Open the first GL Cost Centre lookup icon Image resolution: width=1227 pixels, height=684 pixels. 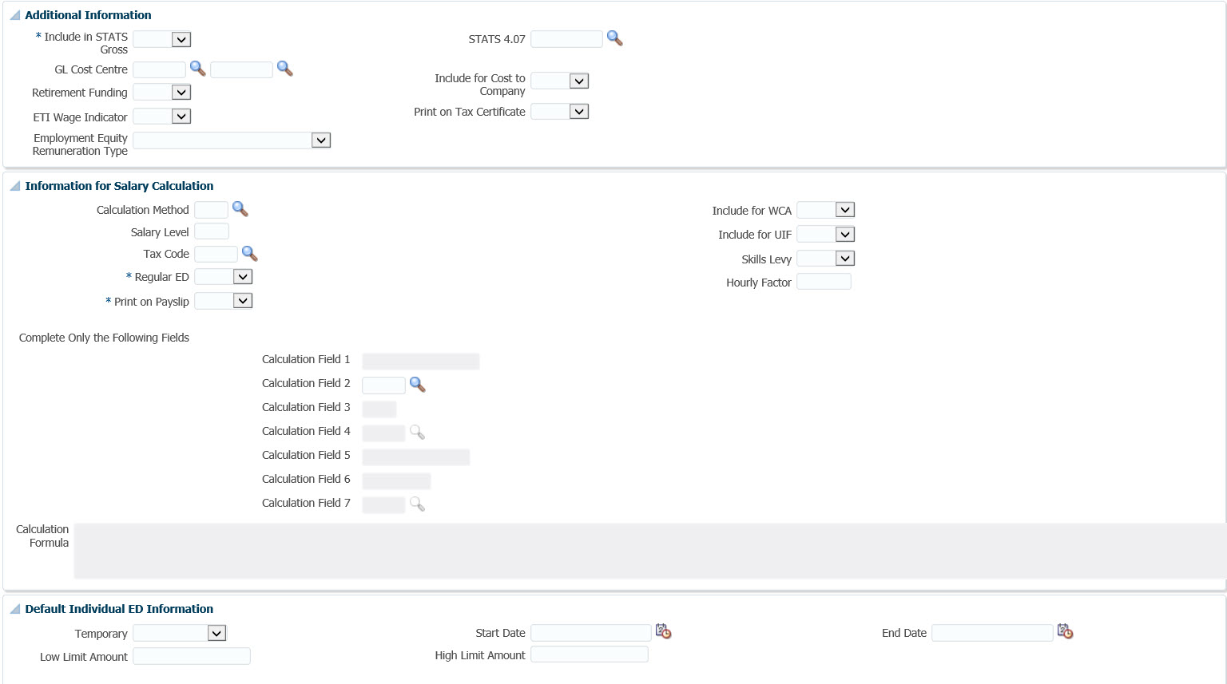pos(197,69)
